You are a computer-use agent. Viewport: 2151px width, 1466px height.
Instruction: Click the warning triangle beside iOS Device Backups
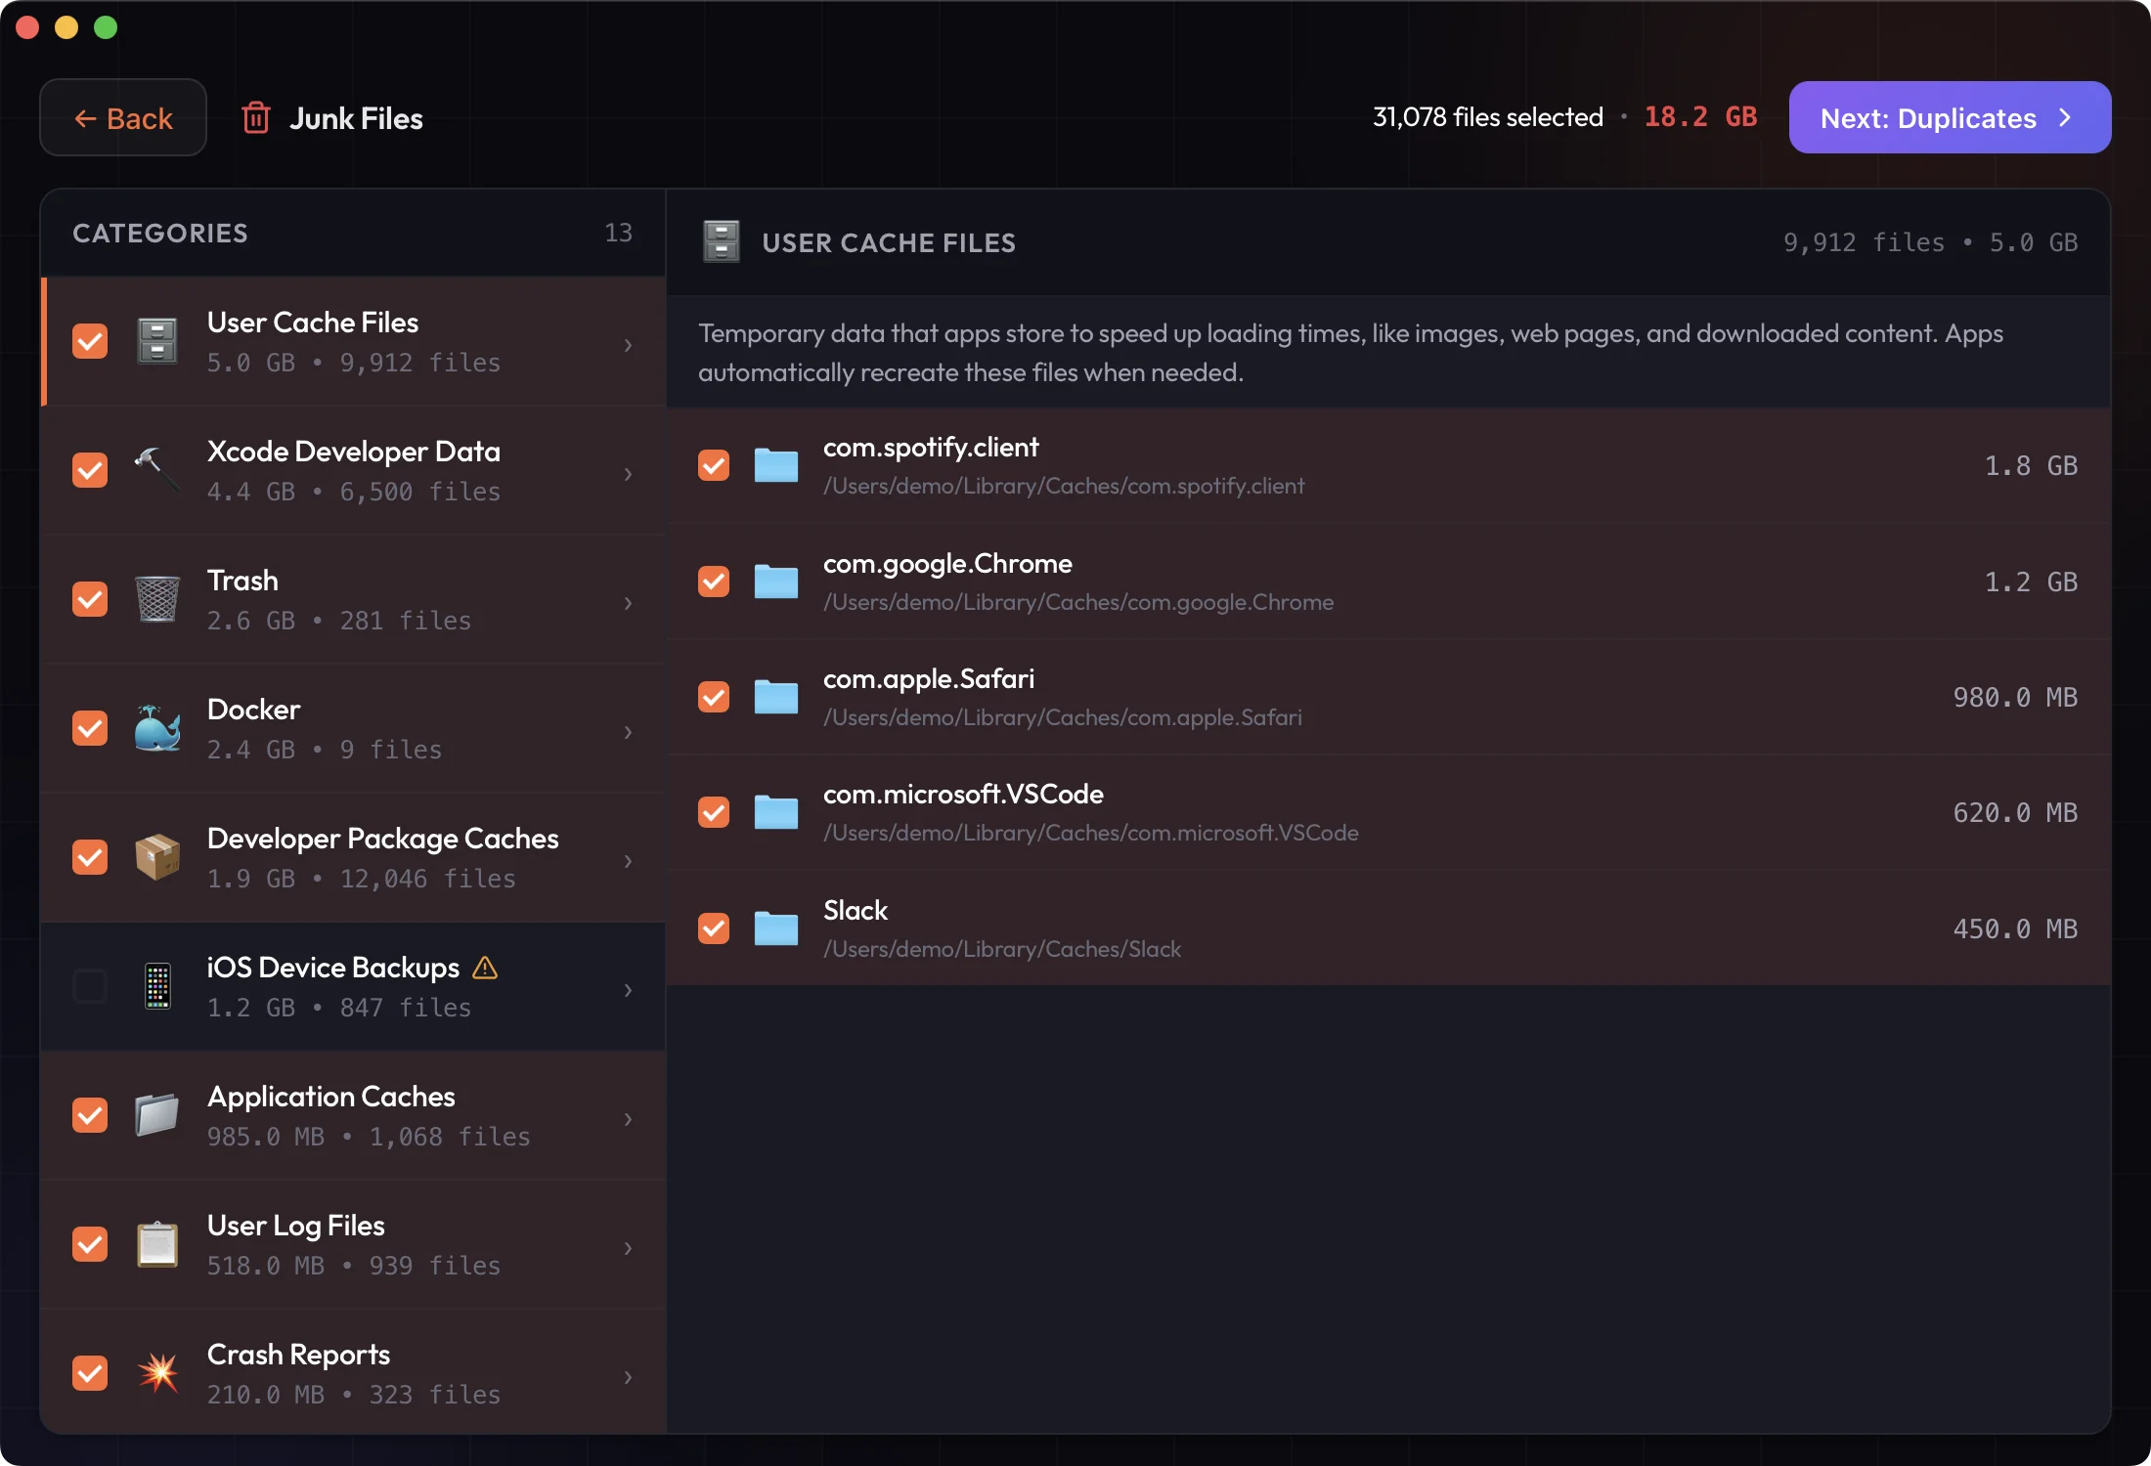485,968
